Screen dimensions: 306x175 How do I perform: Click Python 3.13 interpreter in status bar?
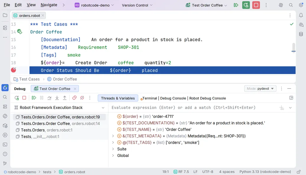point(265,172)
